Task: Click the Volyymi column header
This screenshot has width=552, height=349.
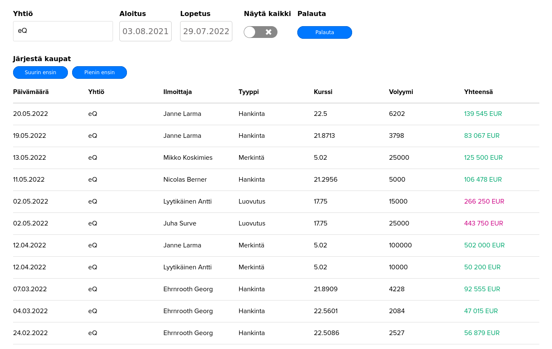Action: click(x=401, y=92)
